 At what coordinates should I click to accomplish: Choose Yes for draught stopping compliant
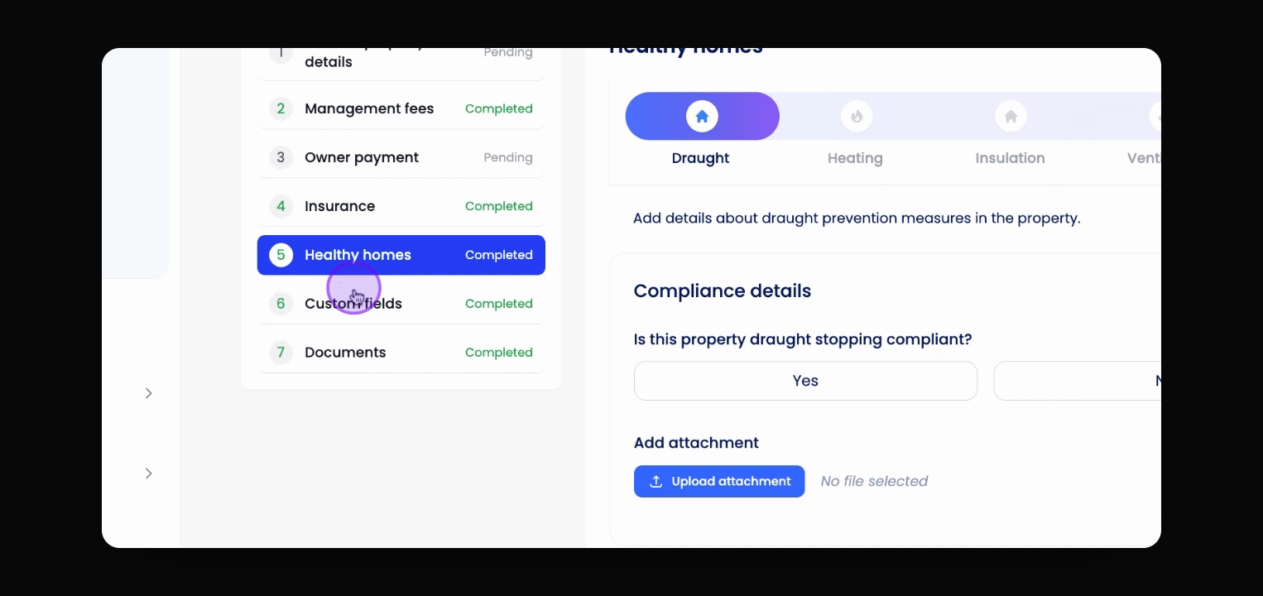click(x=805, y=381)
